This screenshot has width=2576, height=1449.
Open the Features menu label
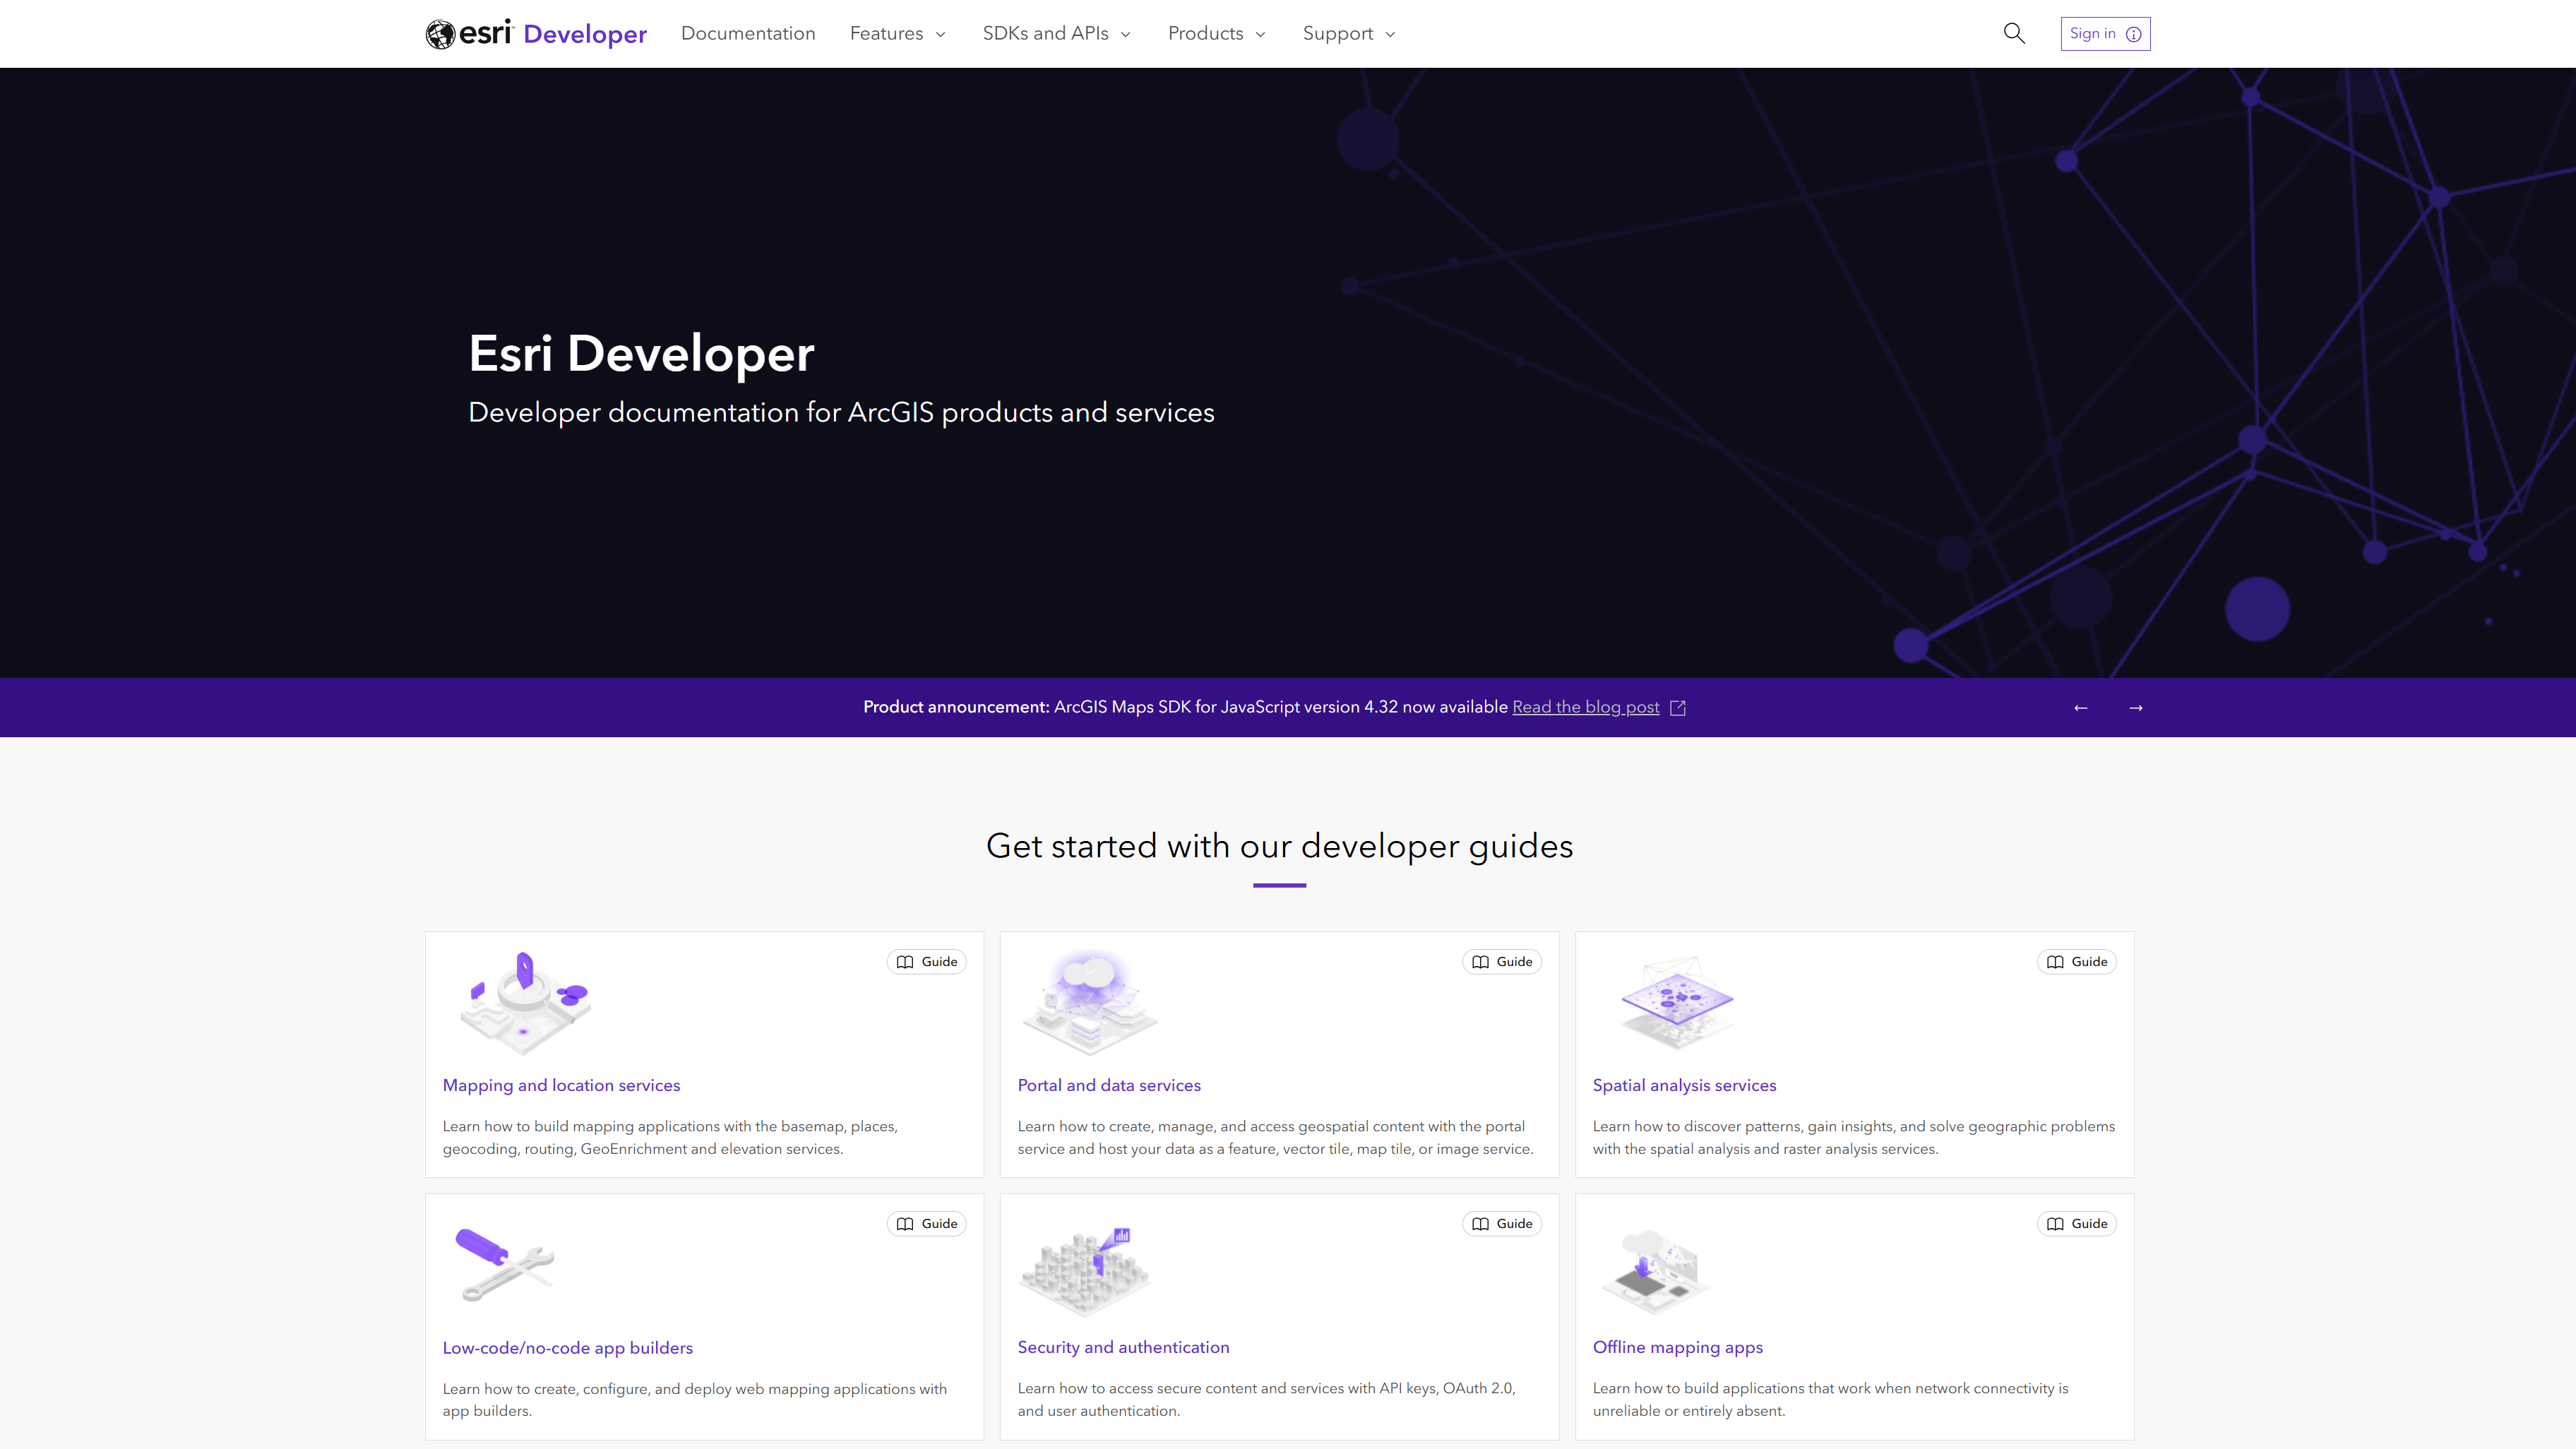[886, 34]
